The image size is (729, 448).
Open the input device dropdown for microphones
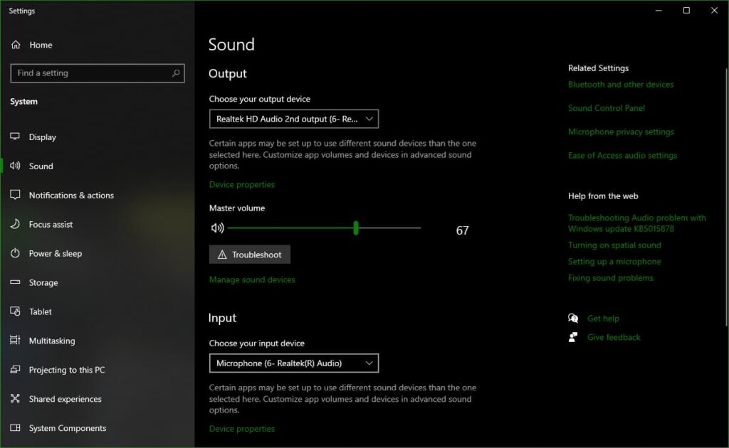293,363
